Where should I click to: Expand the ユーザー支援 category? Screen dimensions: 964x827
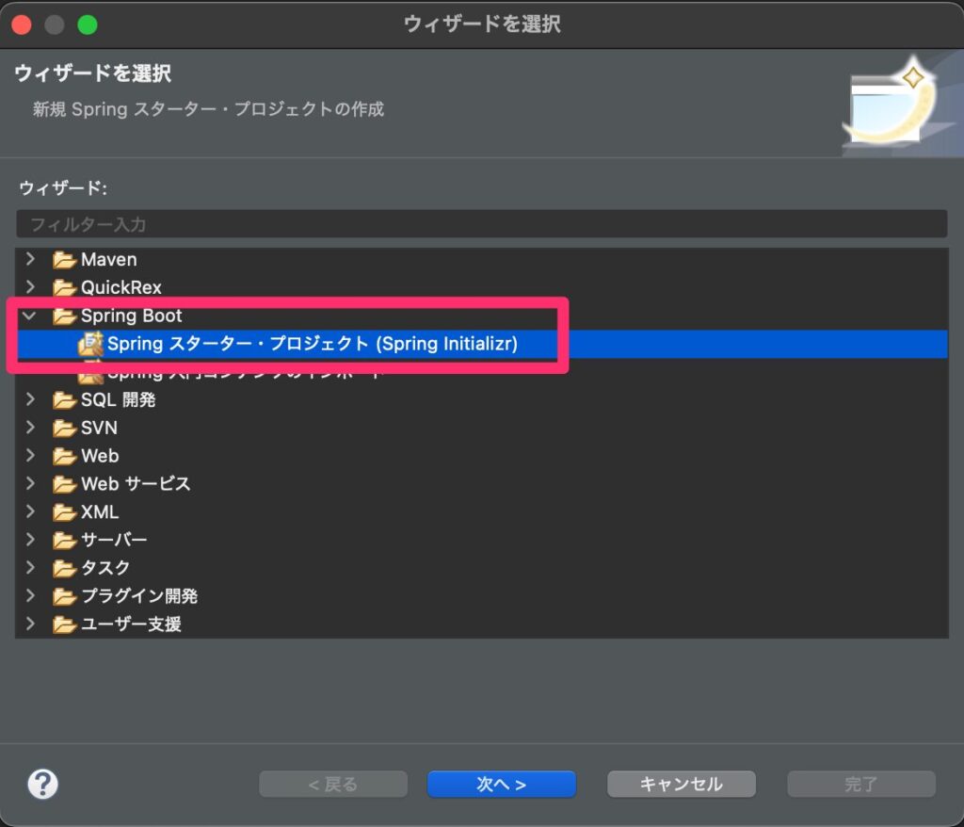30,624
